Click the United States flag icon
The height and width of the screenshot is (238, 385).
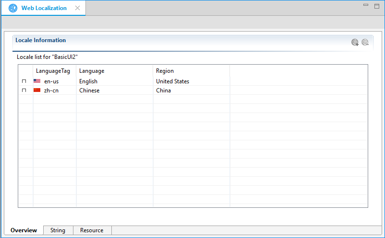37,81
